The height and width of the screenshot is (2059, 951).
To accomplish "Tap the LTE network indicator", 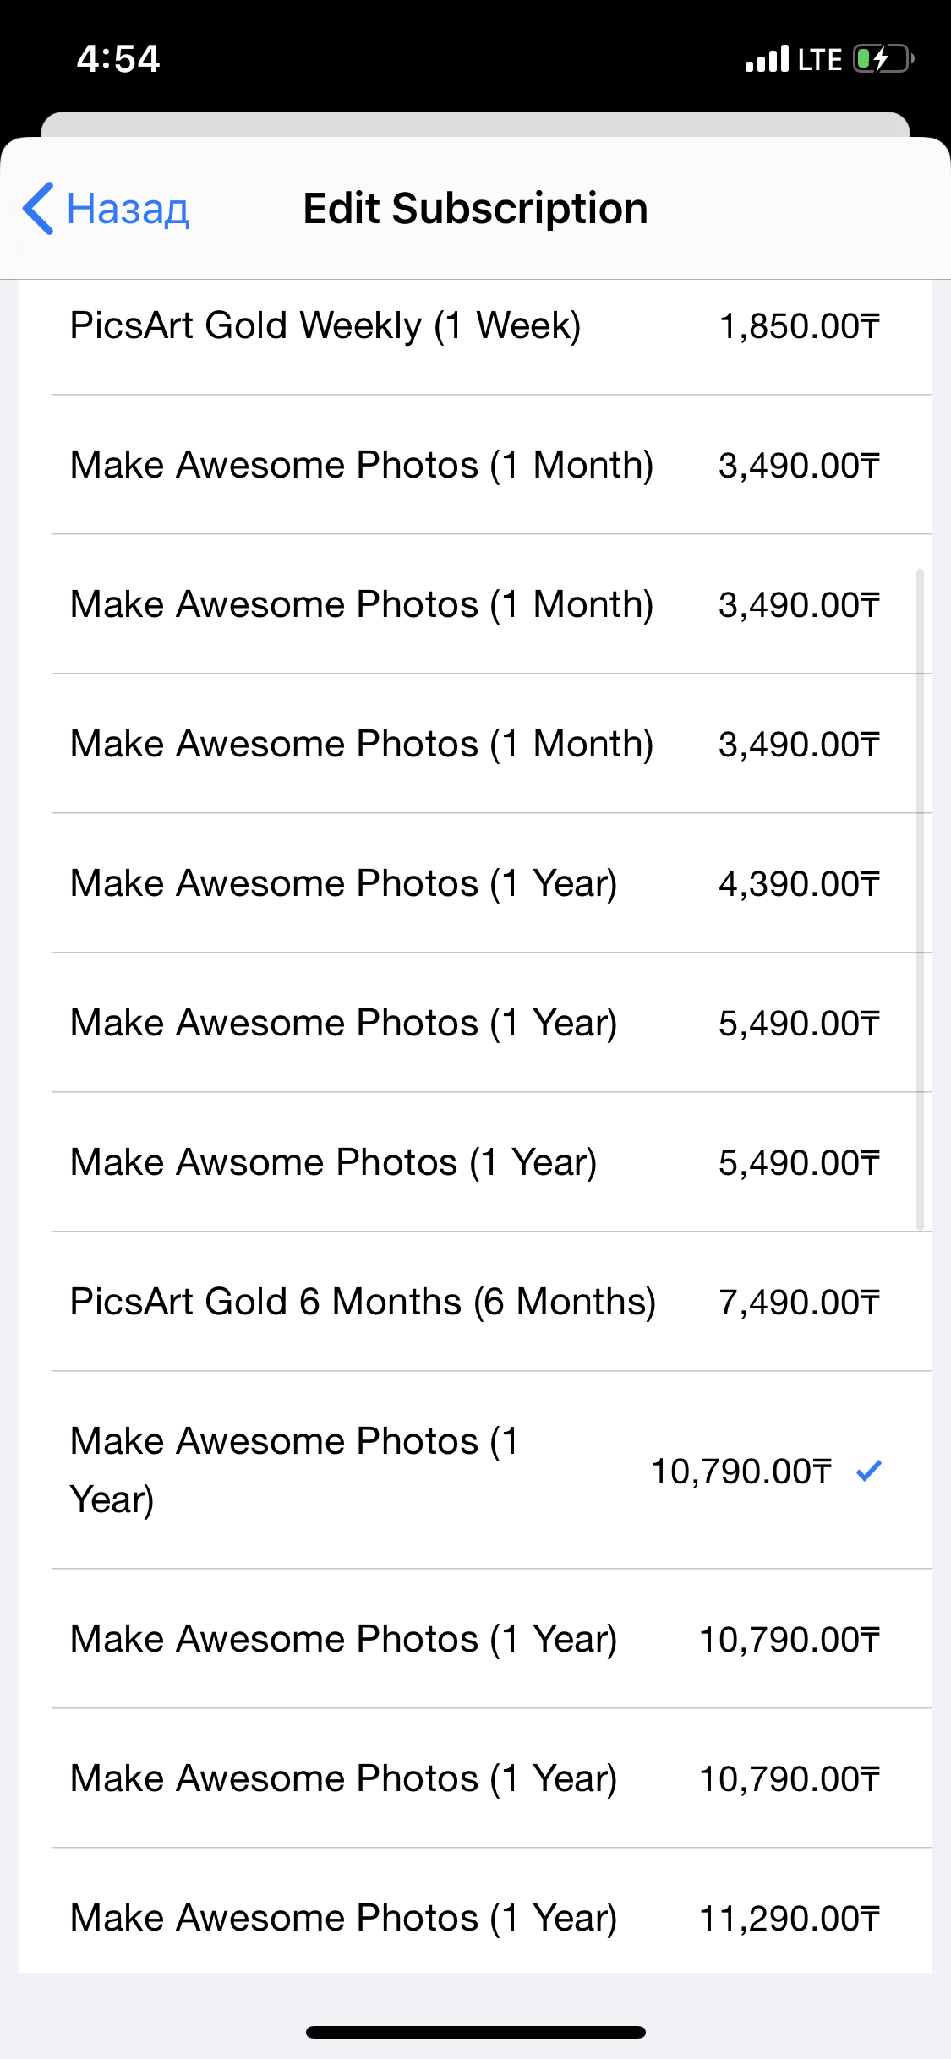I will [819, 59].
